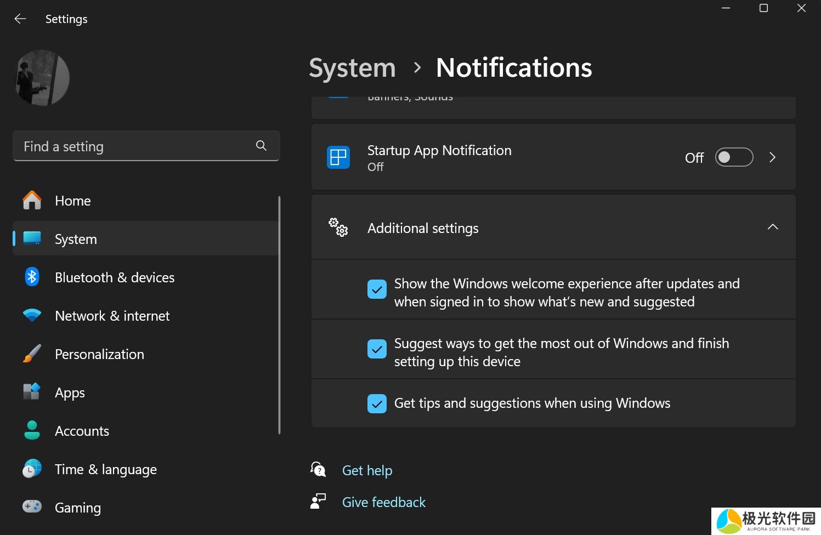Click the back arrow icon
This screenshot has width=821, height=535.
click(20, 19)
